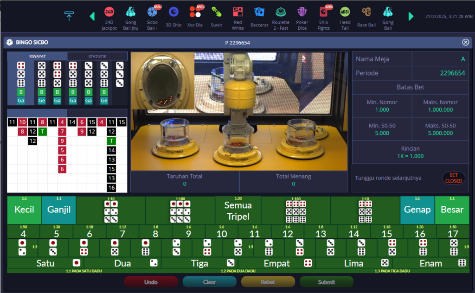Click the Rebet button
This screenshot has width=475, height=293.
268,282
